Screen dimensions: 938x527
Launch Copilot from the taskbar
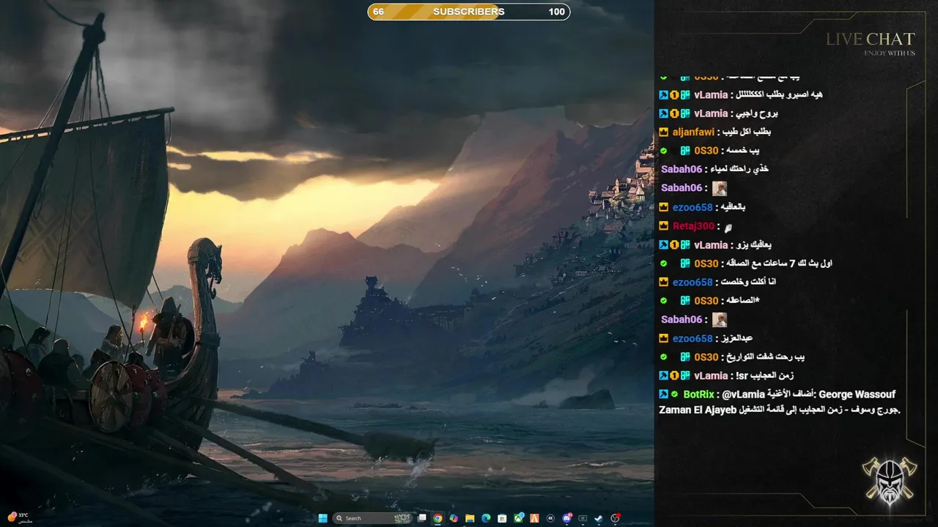454,518
